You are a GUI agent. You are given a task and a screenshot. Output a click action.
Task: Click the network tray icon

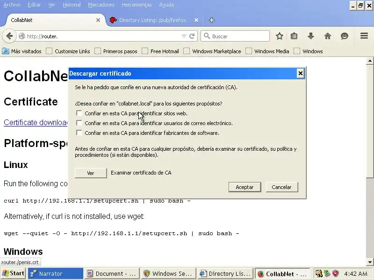coord(327,273)
